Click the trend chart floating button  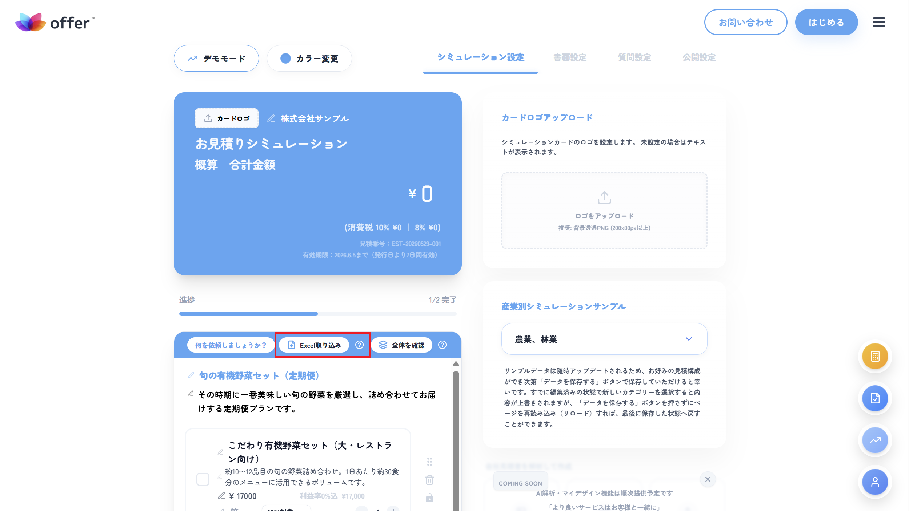pos(875,440)
